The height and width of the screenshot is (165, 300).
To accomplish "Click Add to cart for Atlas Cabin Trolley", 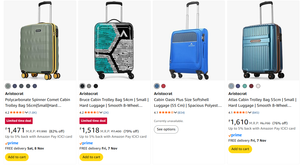I will click(x=240, y=149).
